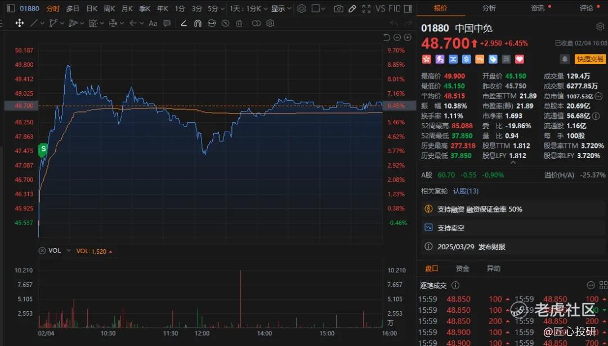608x346 pixels.
Task: Select the polyline path drawing tool
Action: [x=53, y=23]
